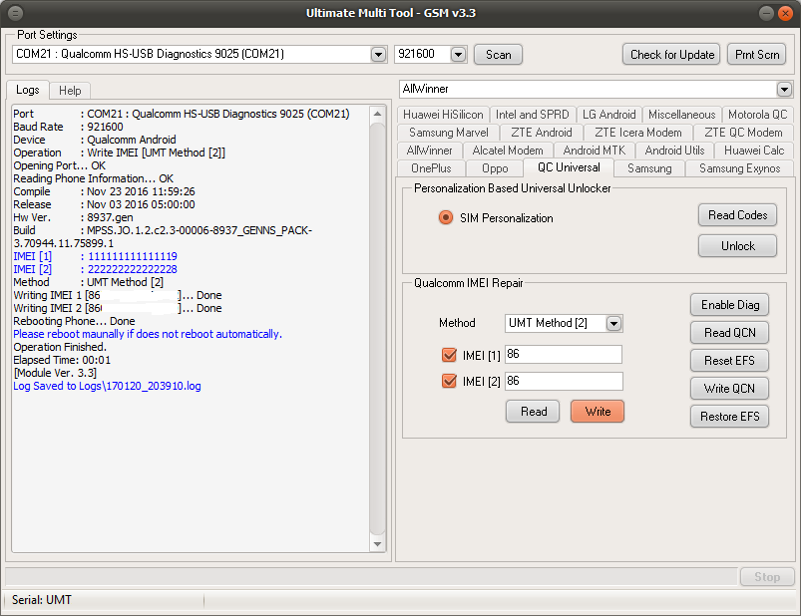This screenshot has height=616, width=801.
Task: Open the COM port dropdown
Action: [x=378, y=54]
